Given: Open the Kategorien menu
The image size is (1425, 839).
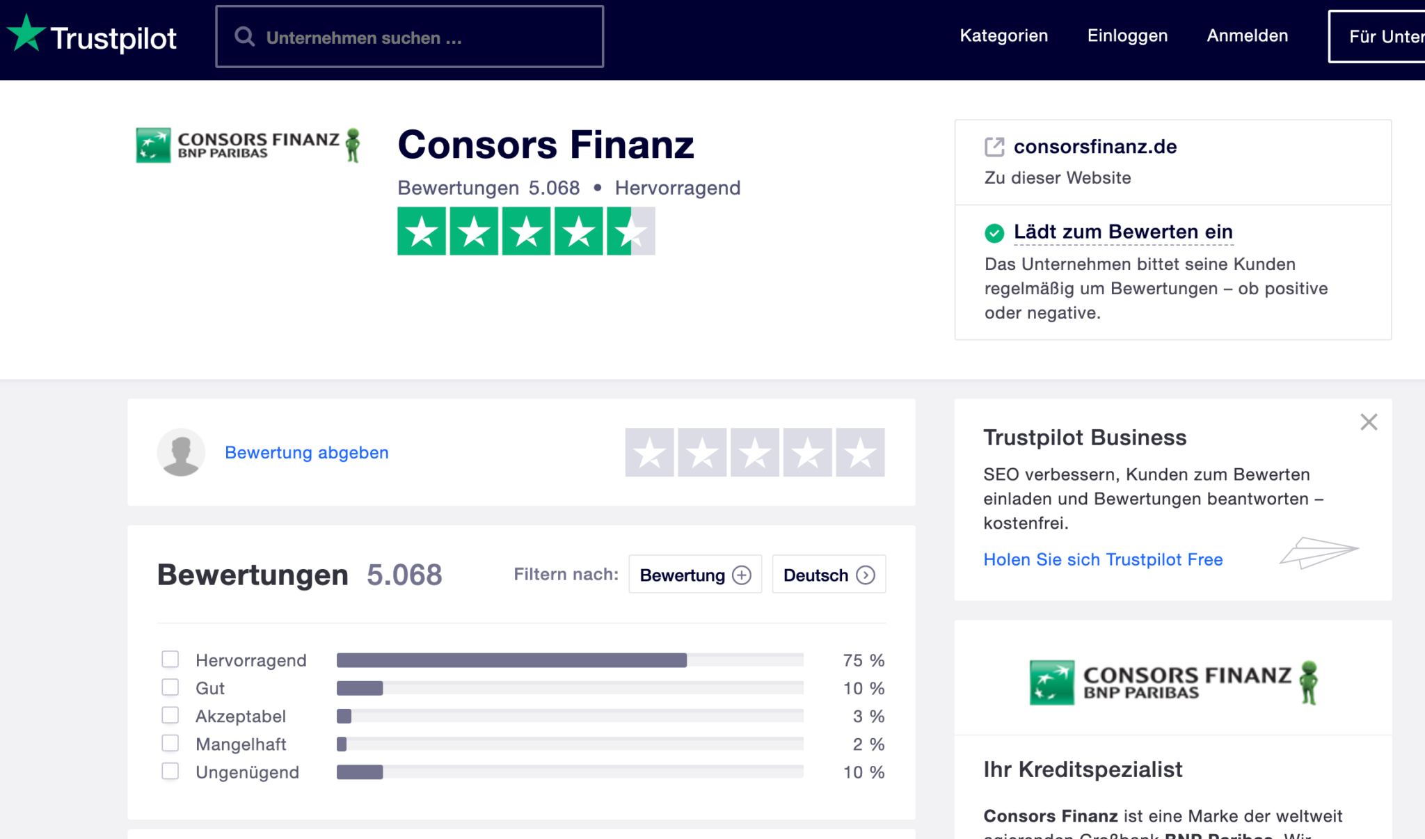Looking at the screenshot, I should pyautogui.click(x=1004, y=35).
